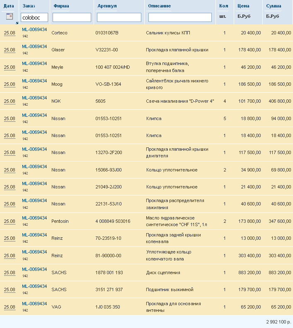This screenshot has width=293, height=328.
Task: Select article number V32231-00
Action: [107, 50]
